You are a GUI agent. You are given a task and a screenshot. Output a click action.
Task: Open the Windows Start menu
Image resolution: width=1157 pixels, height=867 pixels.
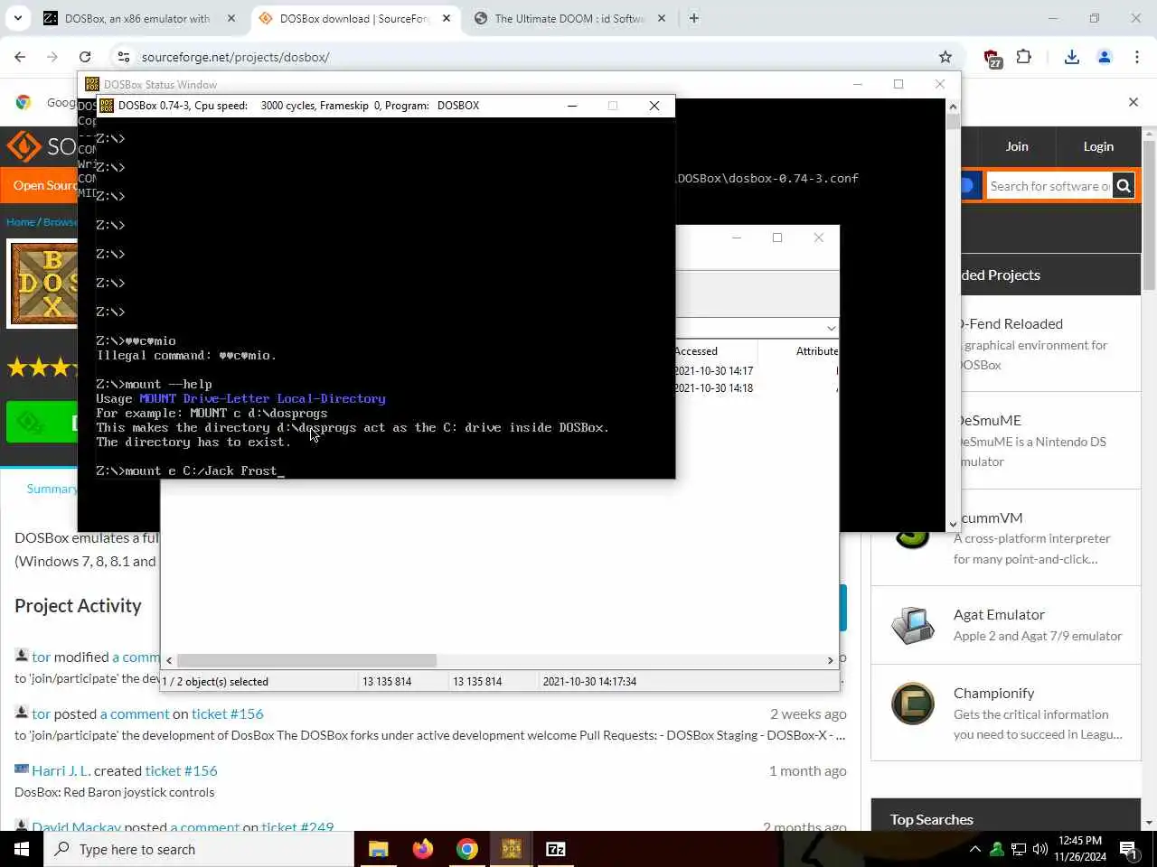[22, 849]
